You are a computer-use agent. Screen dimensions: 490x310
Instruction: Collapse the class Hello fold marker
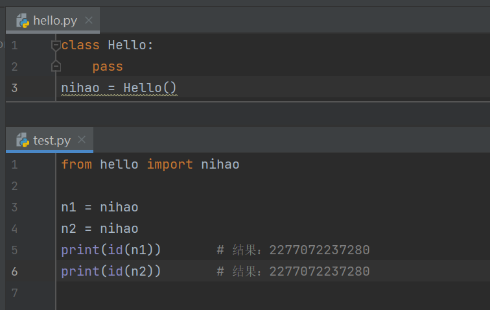pos(56,45)
